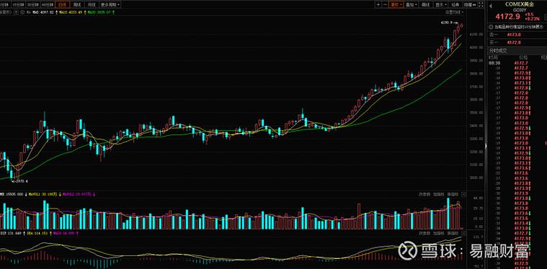Viewport: 547px width, 269px height.
Task: Click the magenta MACD value label
Action: [63, 233]
